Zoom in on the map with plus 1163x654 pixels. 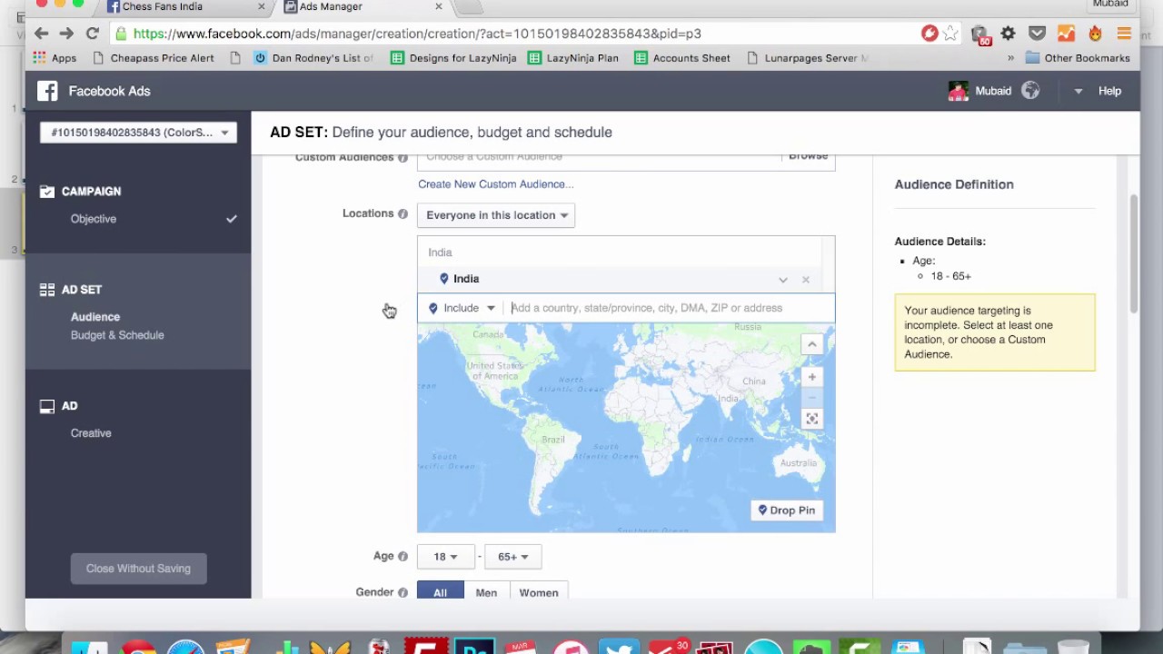(x=811, y=377)
